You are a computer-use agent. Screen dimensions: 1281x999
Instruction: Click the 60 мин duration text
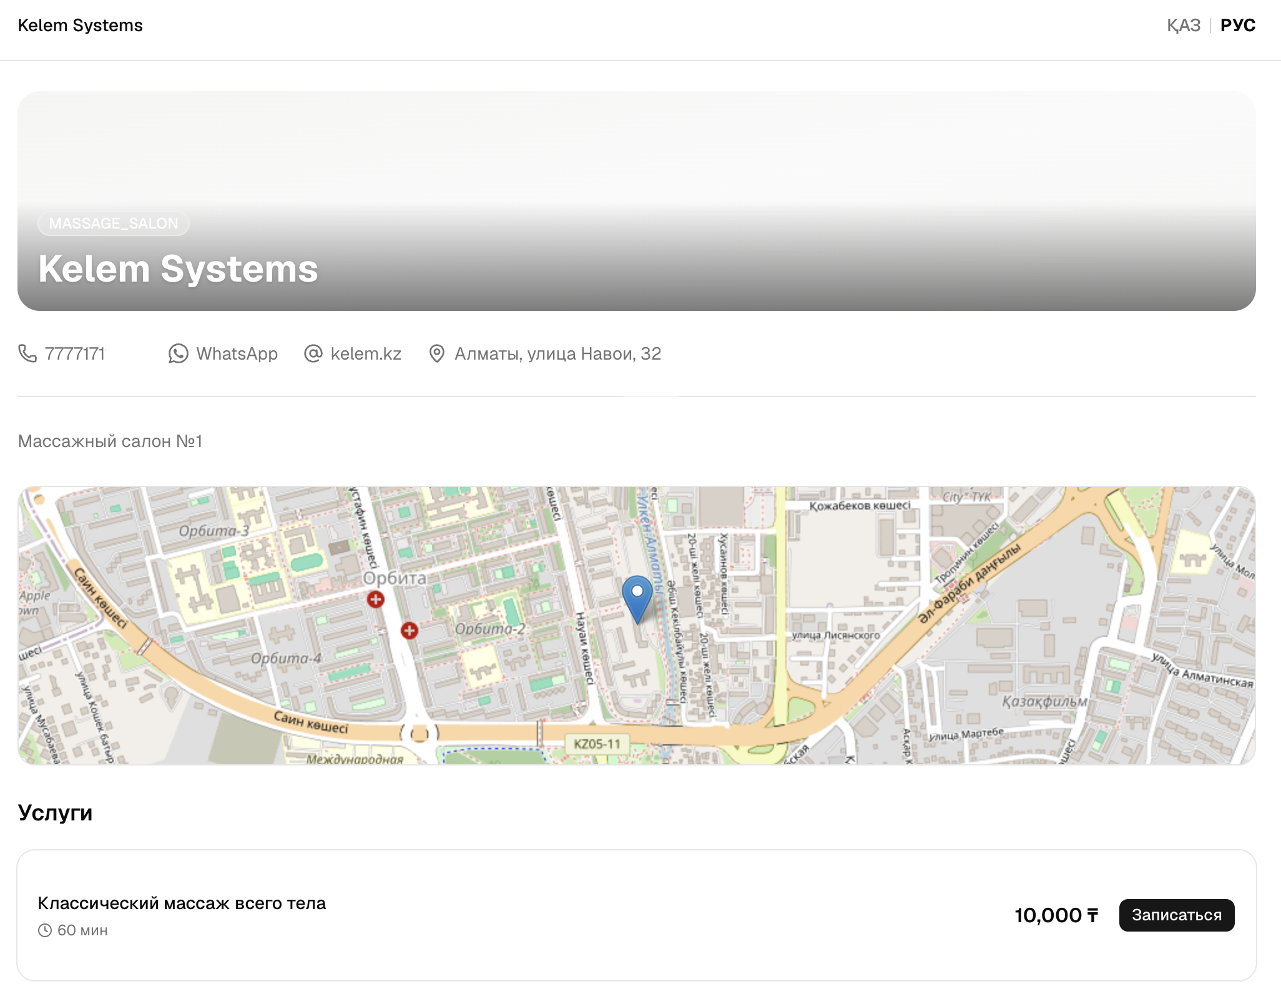click(82, 930)
